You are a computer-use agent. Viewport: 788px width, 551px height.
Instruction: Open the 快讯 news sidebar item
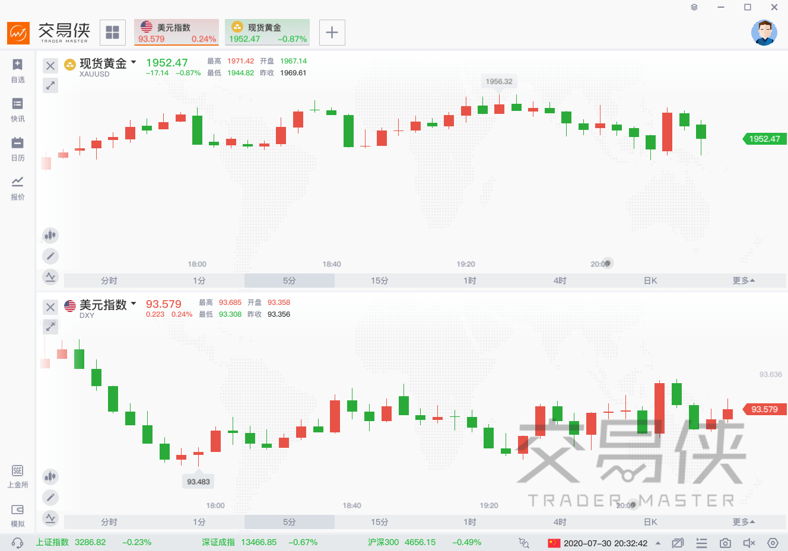tap(18, 110)
